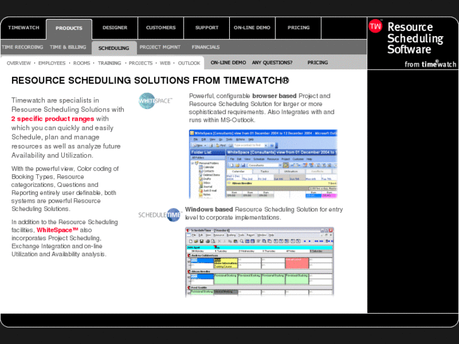Follow the Employees link
Image resolution: width=459 pixels, height=344 pixels.
(52, 63)
